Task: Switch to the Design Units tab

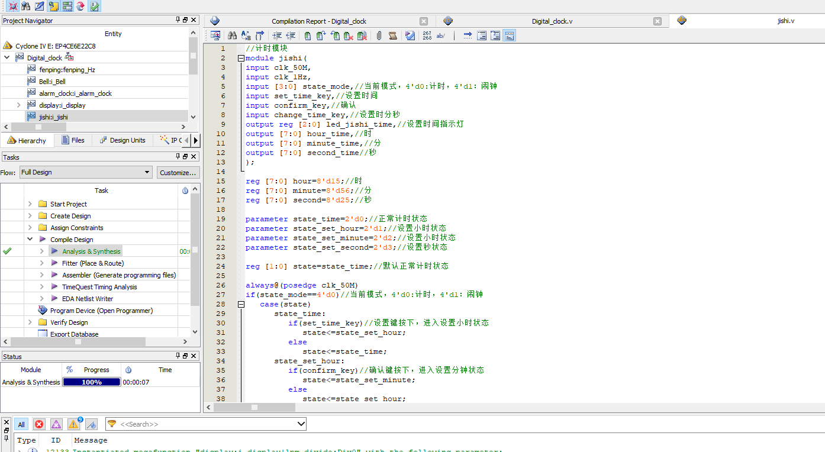Action: coord(122,140)
